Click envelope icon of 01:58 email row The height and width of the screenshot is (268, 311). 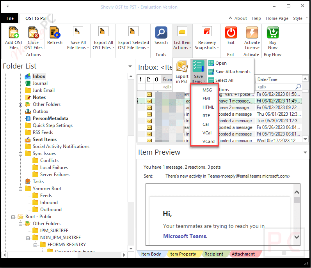tap(149, 94)
